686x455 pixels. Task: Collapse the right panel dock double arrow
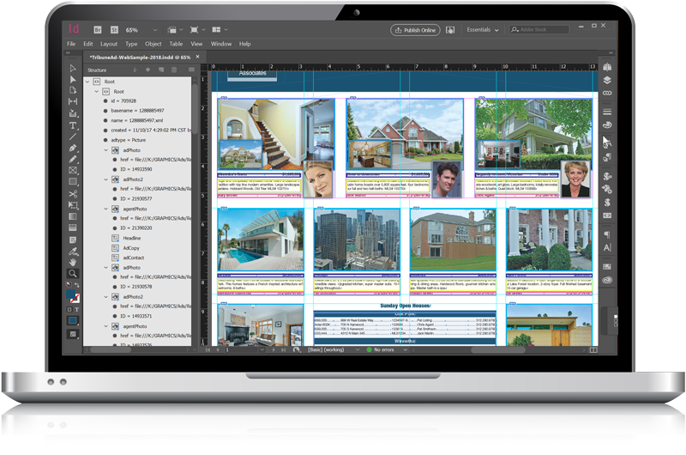coord(611,53)
